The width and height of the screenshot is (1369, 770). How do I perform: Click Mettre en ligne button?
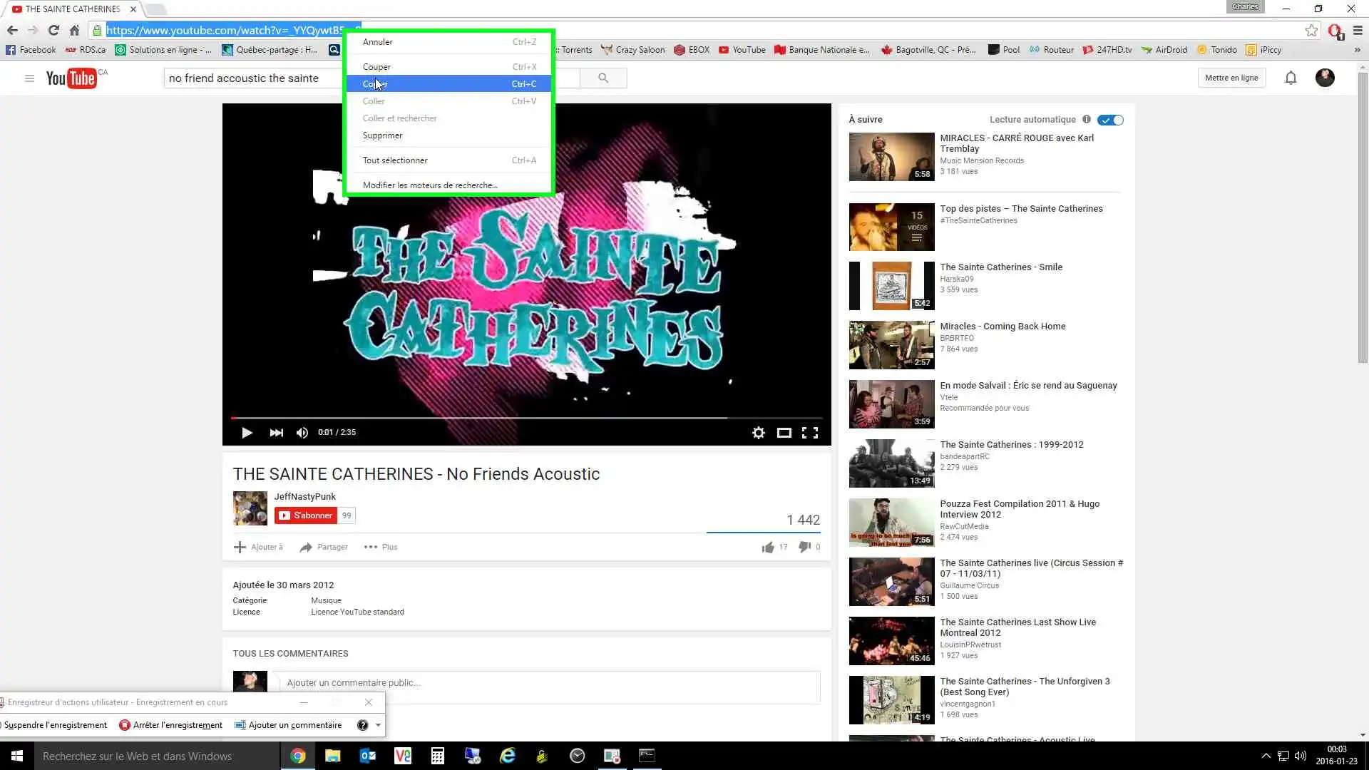[x=1231, y=78]
